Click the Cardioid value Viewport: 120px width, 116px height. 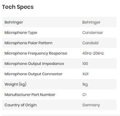point(90,43)
